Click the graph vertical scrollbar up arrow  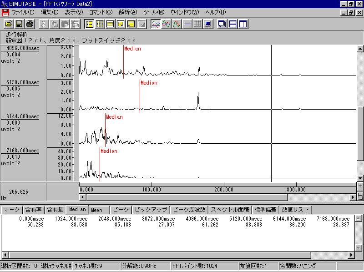pyautogui.click(x=360, y=49)
